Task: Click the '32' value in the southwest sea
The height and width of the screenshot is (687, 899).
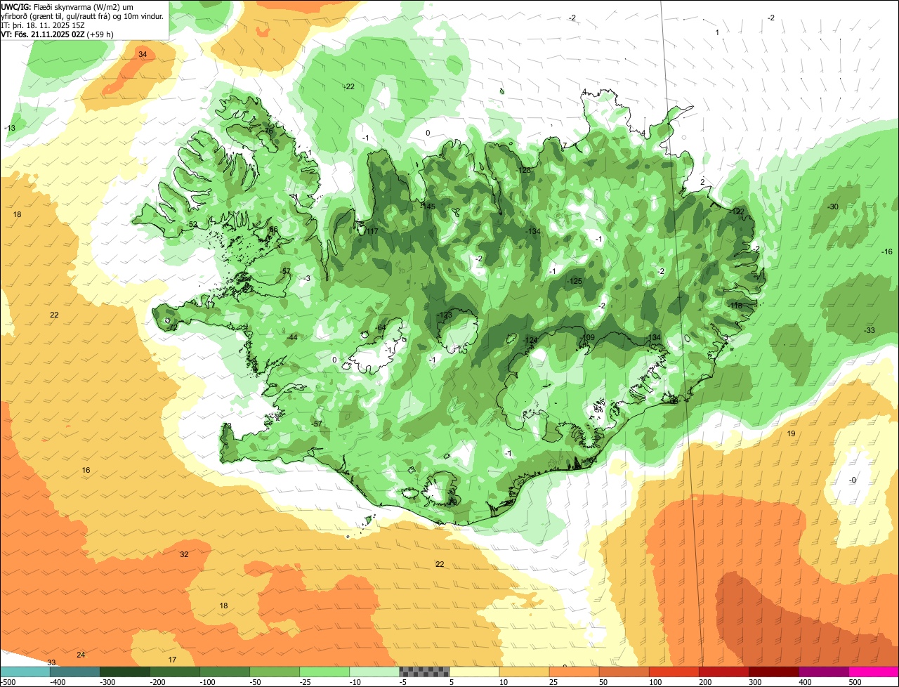Action: coord(184,554)
